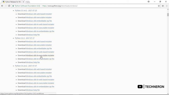Screen dimensions: 169x95
Task: Reload the page with the refresh icon
Action: (9, 6)
